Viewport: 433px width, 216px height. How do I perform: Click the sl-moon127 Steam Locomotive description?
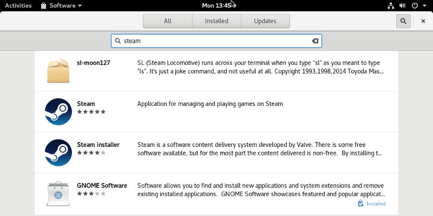click(261, 67)
